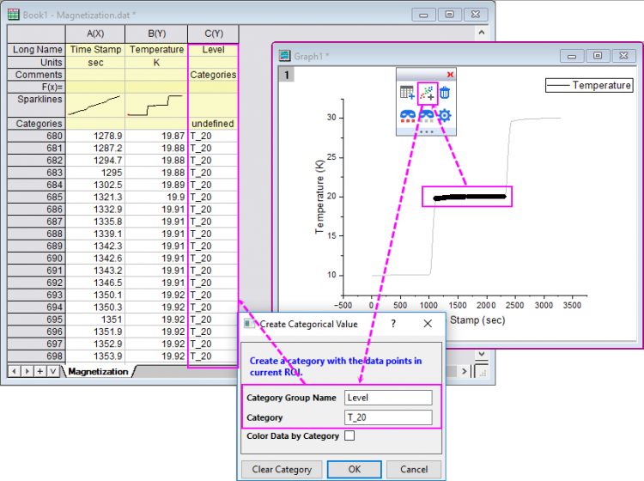The height and width of the screenshot is (481, 644).
Task: Click the Create Categorical Value icon
Action: point(427,93)
